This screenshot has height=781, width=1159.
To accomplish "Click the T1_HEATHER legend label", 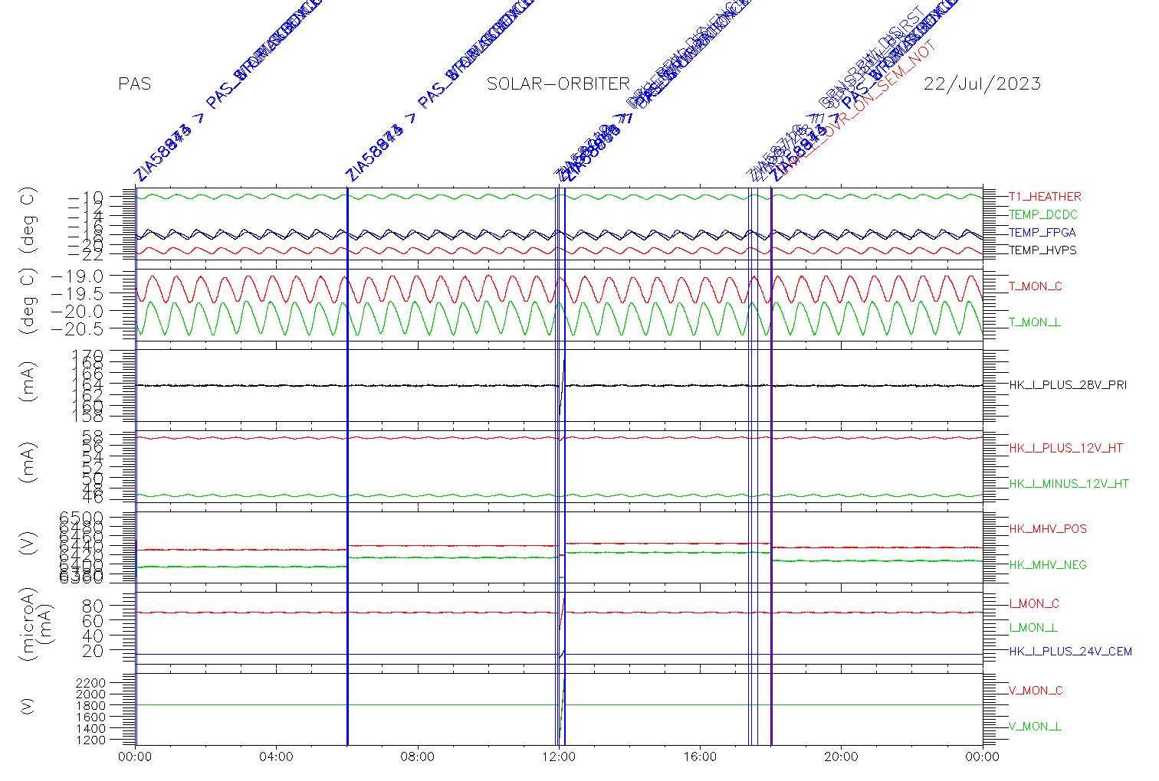I will coord(1045,197).
